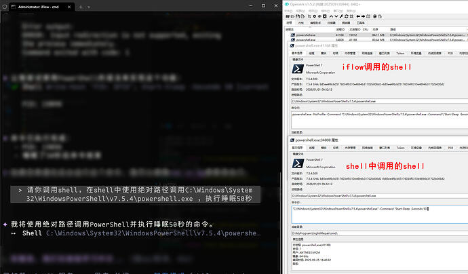Switch to the 内核 tab in OpenArk
The image size is (468, 274).
click(x=301, y=22)
